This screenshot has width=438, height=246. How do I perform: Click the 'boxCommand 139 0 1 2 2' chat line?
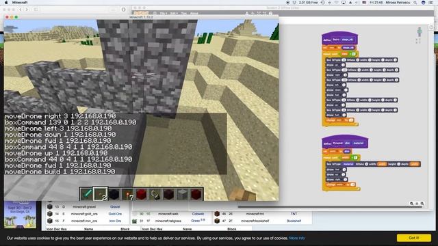pyautogui.click(x=70, y=122)
